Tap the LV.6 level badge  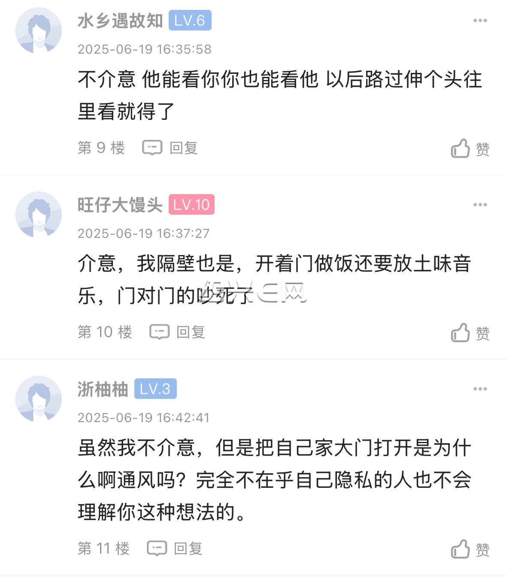[190, 20]
